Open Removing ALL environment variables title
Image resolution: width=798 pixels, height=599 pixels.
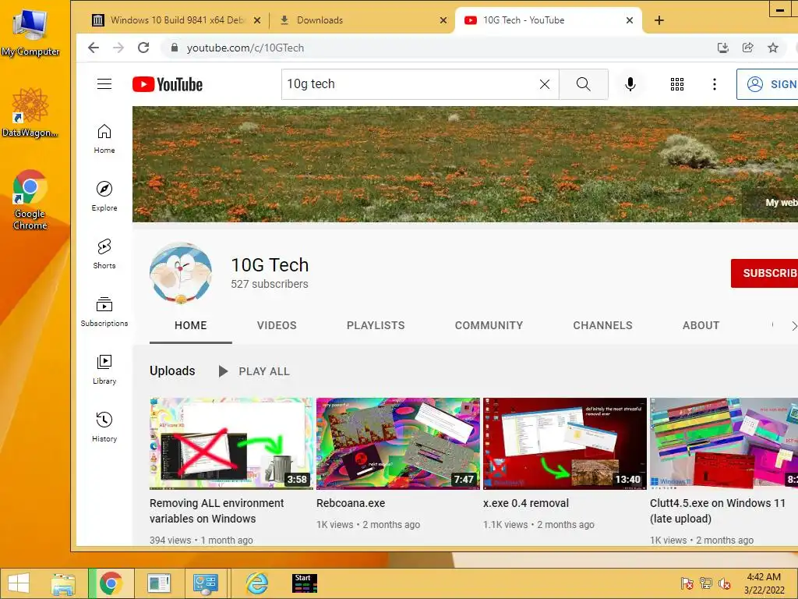217,511
